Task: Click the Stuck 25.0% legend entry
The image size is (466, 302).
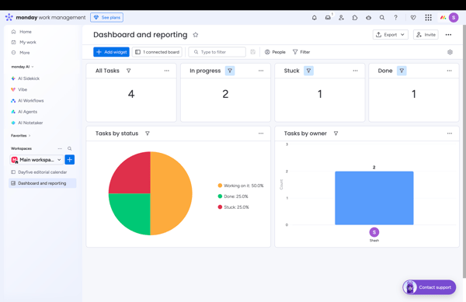Action: click(x=233, y=207)
